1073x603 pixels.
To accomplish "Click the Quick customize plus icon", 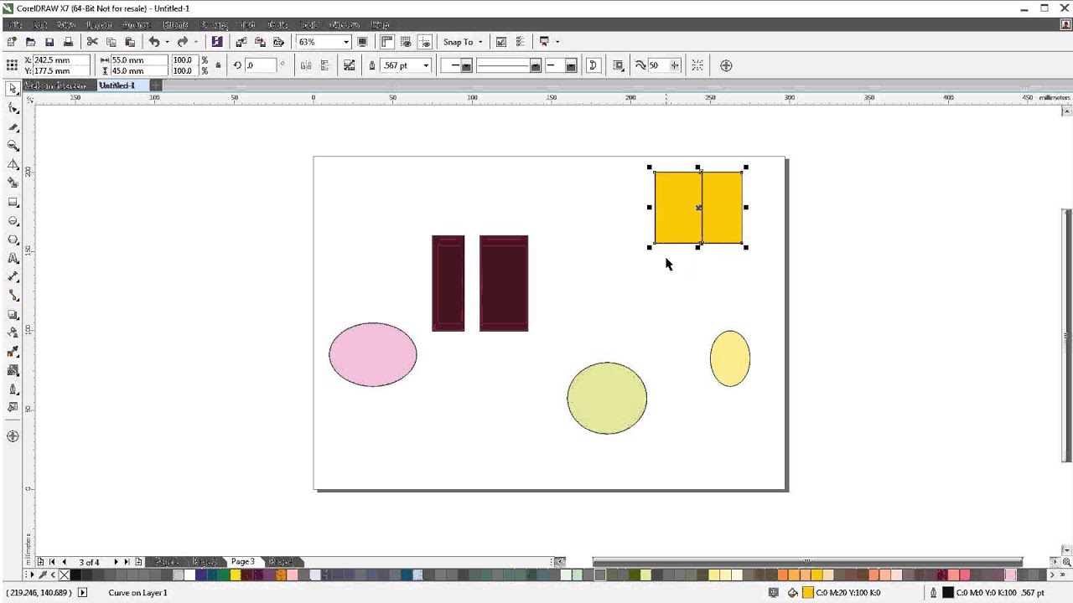I will 726,65.
